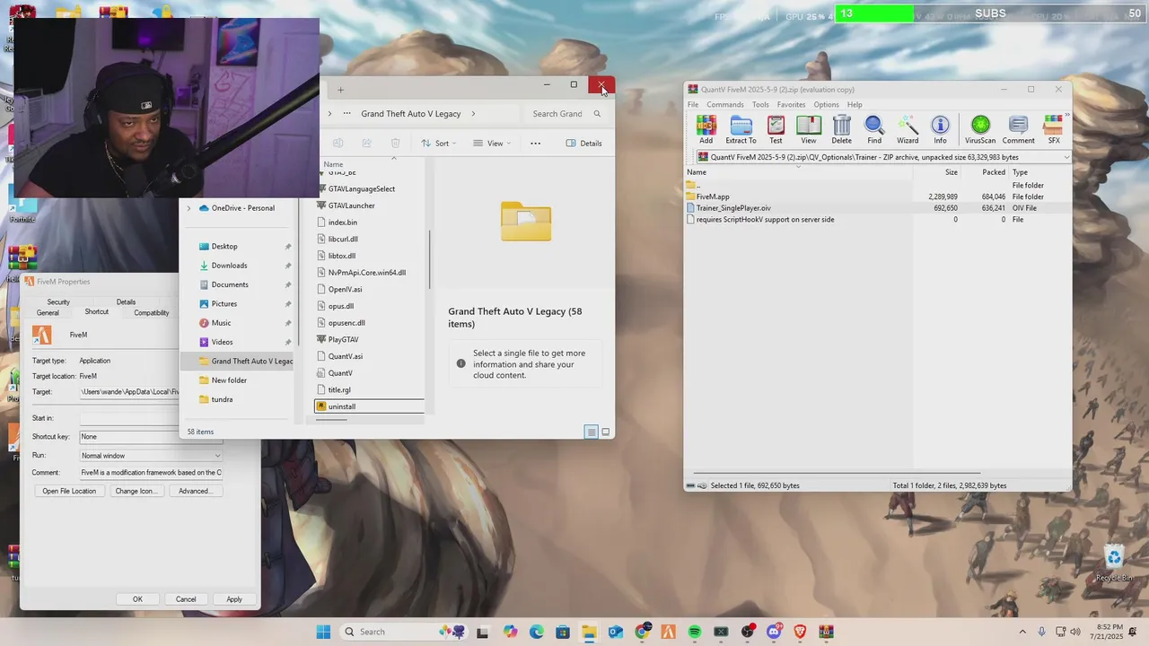1149x646 pixels.
Task: Open Windows Start menu
Action: pos(323,632)
